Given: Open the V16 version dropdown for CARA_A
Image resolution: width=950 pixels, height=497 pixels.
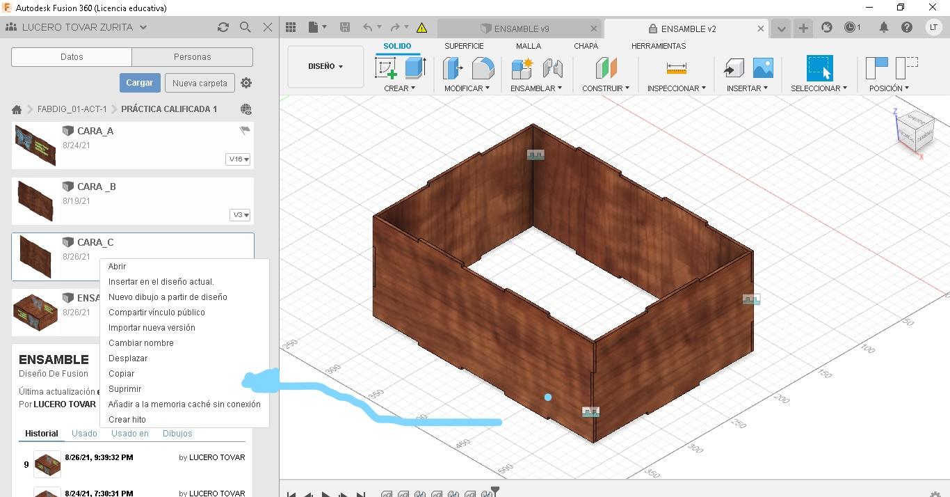Looking at the screenshot, I should pos(238,159).
